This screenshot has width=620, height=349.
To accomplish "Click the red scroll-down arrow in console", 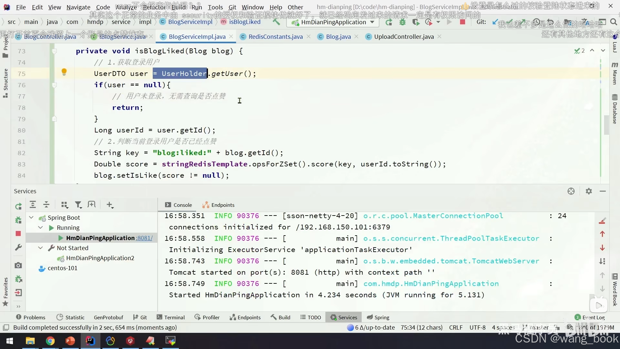I will coord(602,248).
